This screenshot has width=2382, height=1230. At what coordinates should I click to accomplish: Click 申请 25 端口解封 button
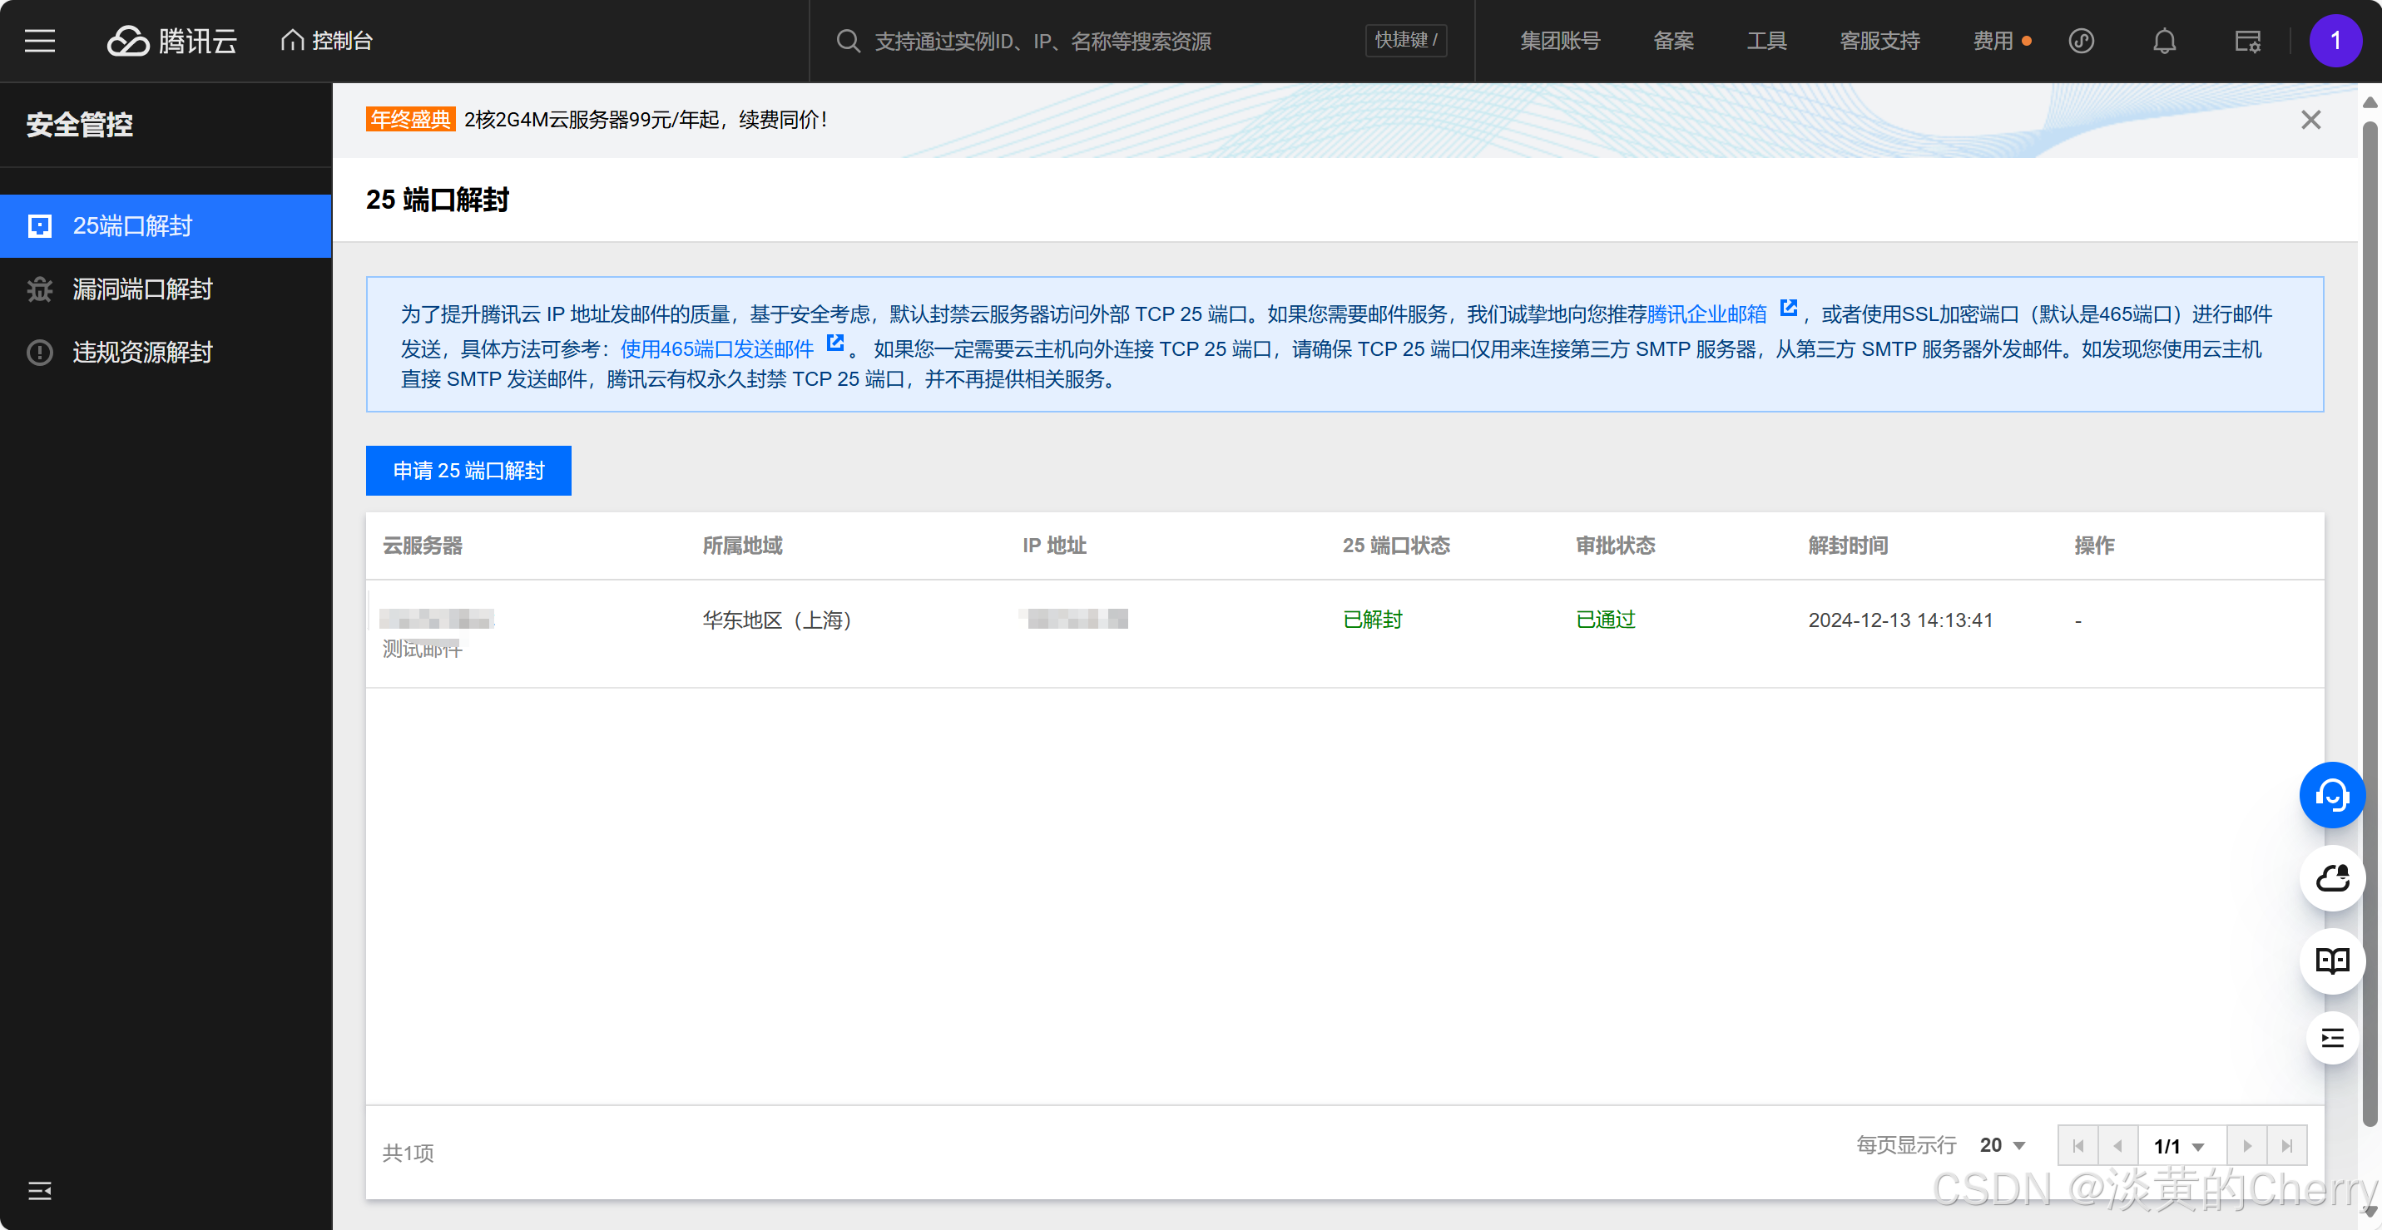pos(468,471)
